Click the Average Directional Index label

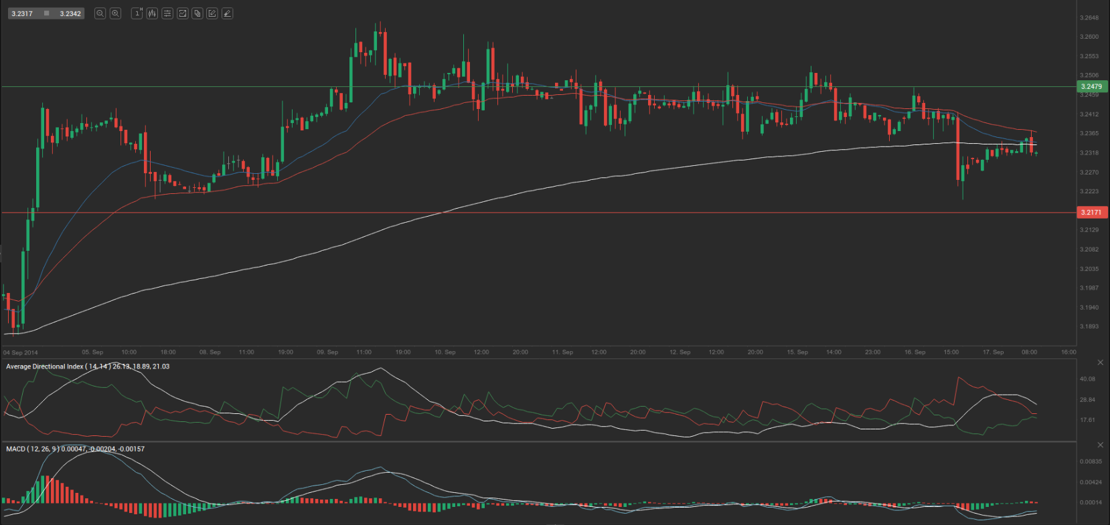coord(45,366)
